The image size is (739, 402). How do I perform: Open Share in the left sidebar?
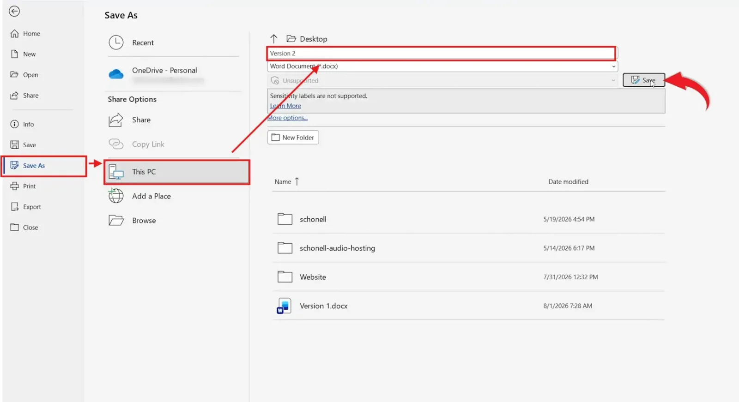point(24,96)
